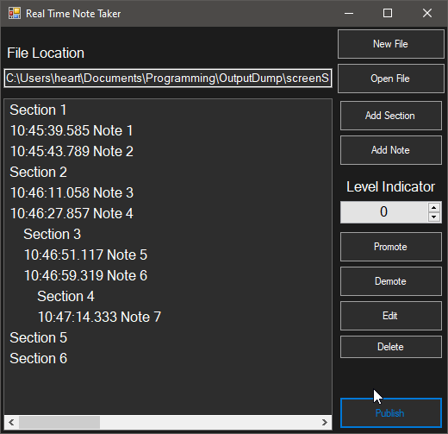
Task: Increase the Level Indicator value
Action: tap(434, 207)
